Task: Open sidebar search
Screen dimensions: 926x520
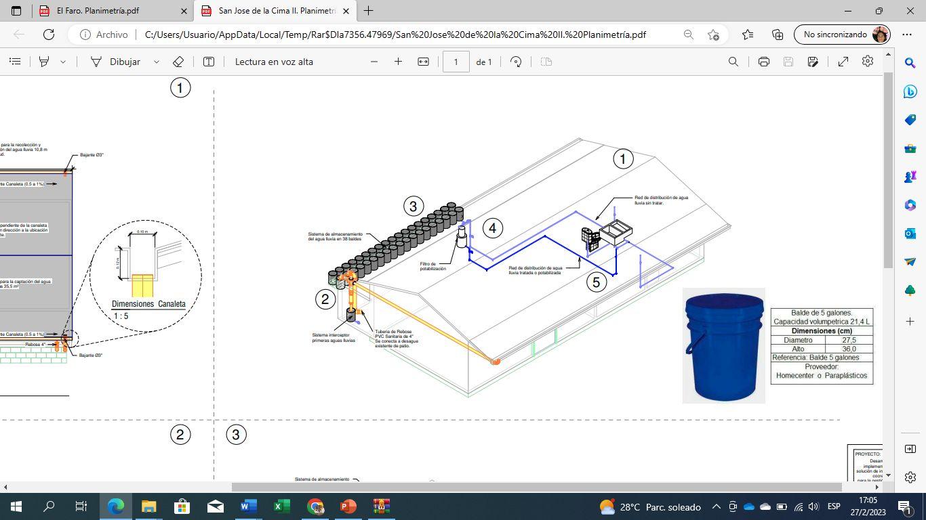Action: coord(910,62)
